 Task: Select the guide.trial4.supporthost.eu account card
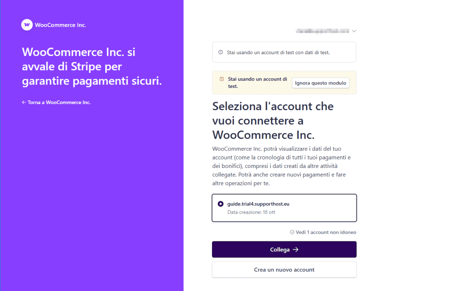coord(284,207)
